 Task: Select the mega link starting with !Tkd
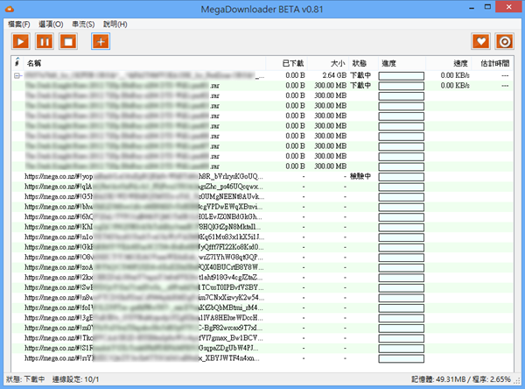click(x=143, y=337)
